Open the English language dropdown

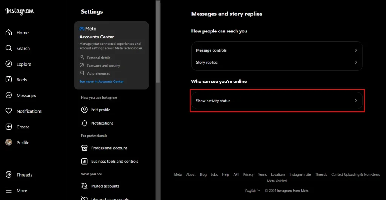[253, 191]
